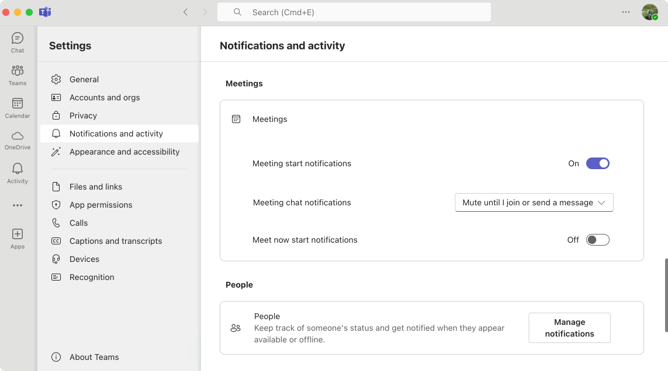Viewport: 668px width, 371px height.
Task: Open Captions and transcripts settings
Action: point(119,242)
